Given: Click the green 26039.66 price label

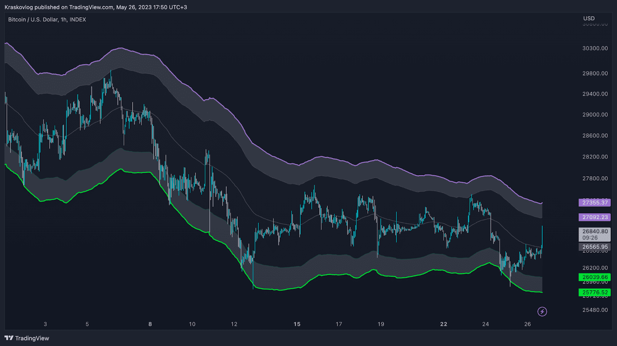Looking at the screenshot, I should point(595,277).
